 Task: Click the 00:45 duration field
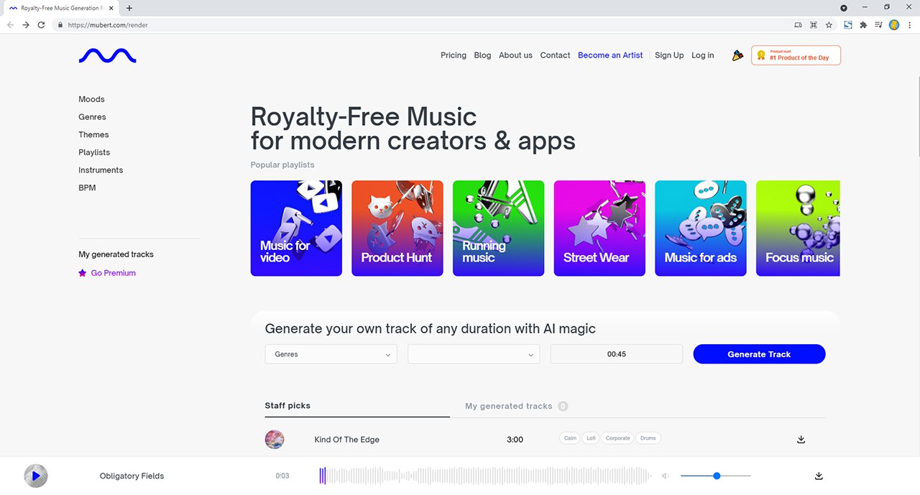[x=616, y=354]
